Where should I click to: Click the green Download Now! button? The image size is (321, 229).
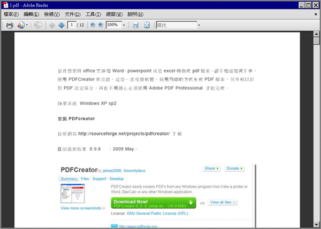(154, 203)
